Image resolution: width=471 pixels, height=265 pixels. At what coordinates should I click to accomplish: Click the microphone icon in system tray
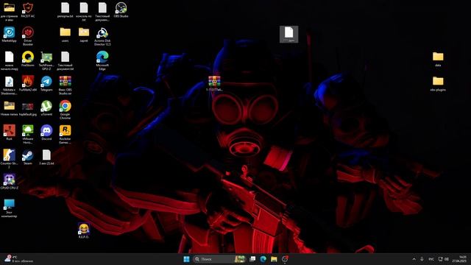(422, 259)
